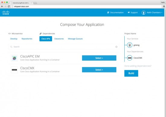Click the golang service label
166x117 pixels.
click(136, 45)
